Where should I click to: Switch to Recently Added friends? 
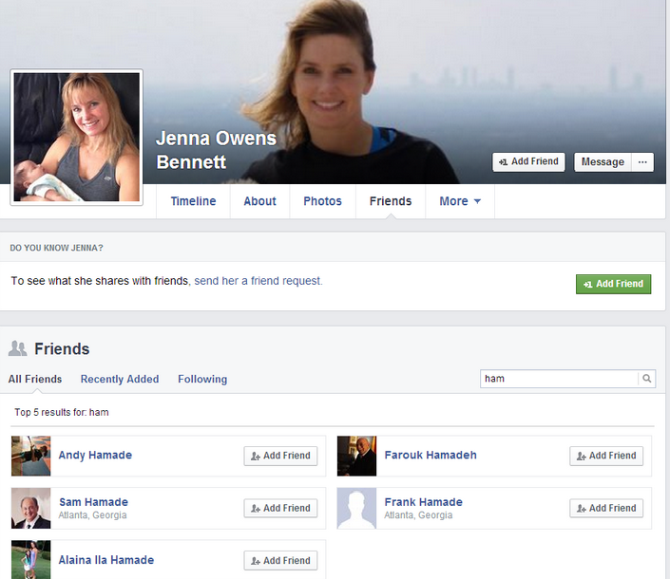click(120, 379)
